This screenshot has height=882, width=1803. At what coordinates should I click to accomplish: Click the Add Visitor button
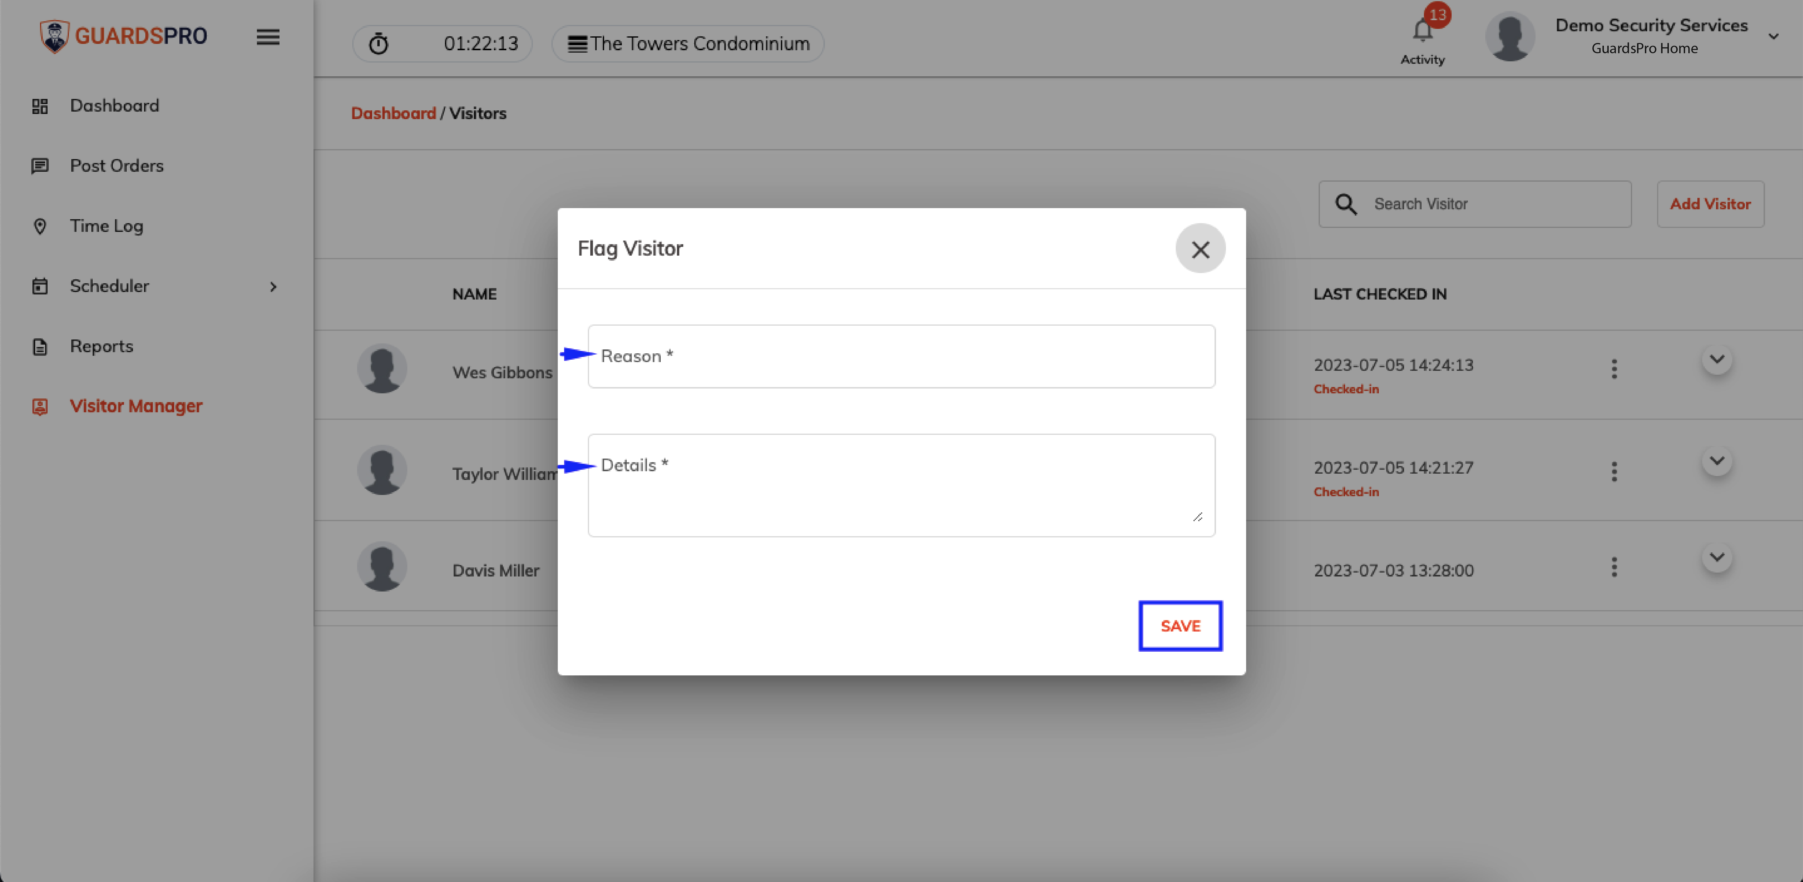coord(1710,204)
